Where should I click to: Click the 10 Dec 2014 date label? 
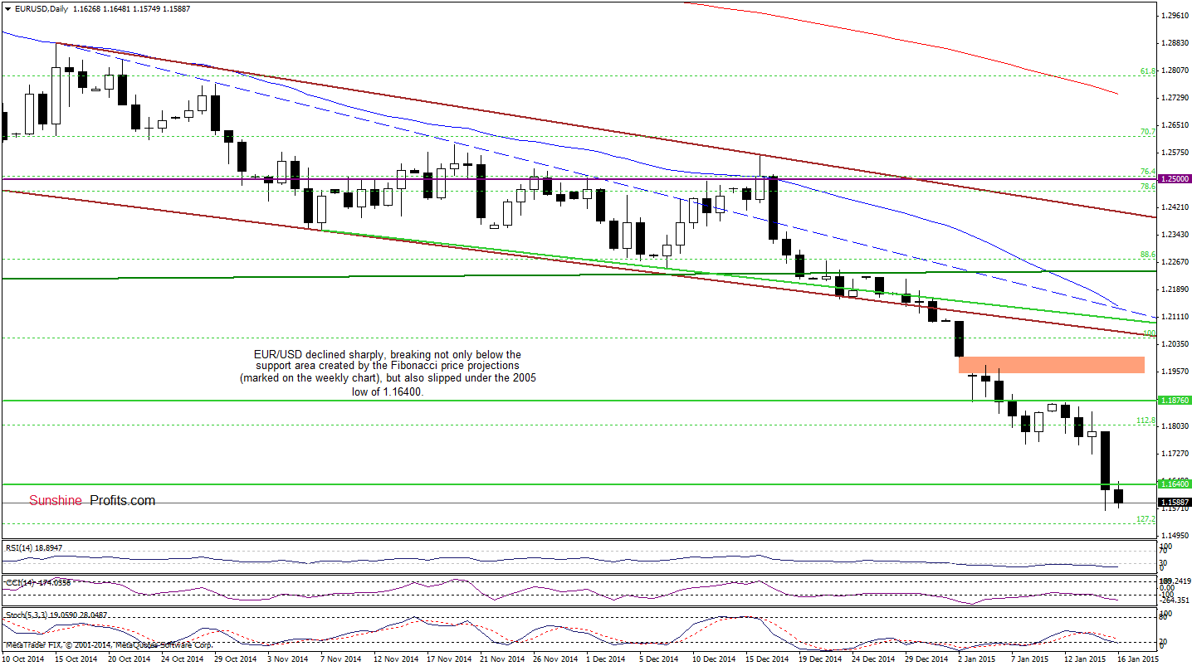[714, 659]
